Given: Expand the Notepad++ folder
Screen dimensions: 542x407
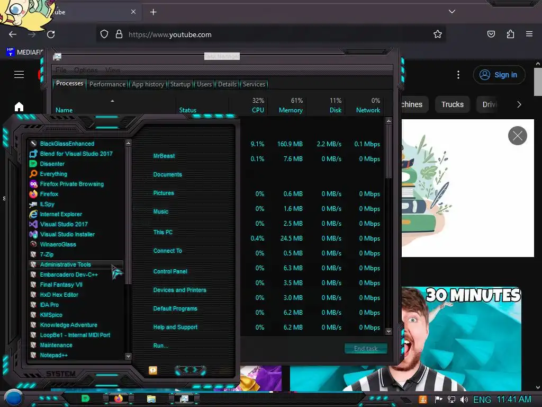Looking at the screenshot, I should (53, 355).
